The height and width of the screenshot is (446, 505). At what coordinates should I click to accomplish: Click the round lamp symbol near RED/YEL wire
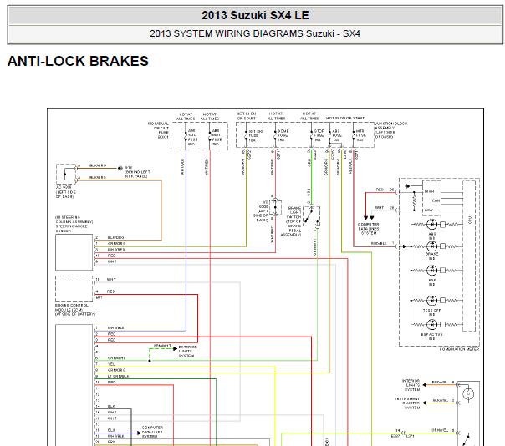click(468, 394)
